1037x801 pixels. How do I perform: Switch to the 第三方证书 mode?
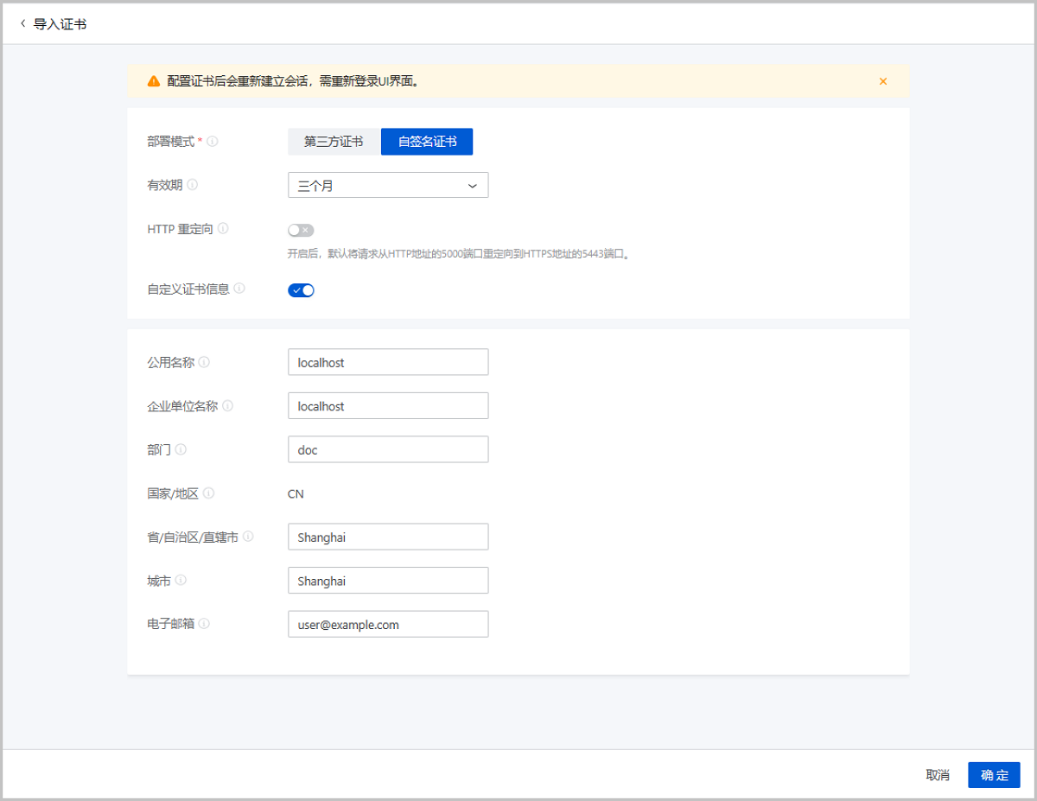(334, 141)
